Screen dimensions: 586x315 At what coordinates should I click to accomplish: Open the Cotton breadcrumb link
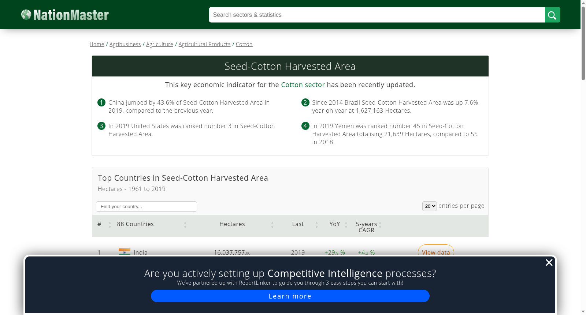click(x=244, y=44)
